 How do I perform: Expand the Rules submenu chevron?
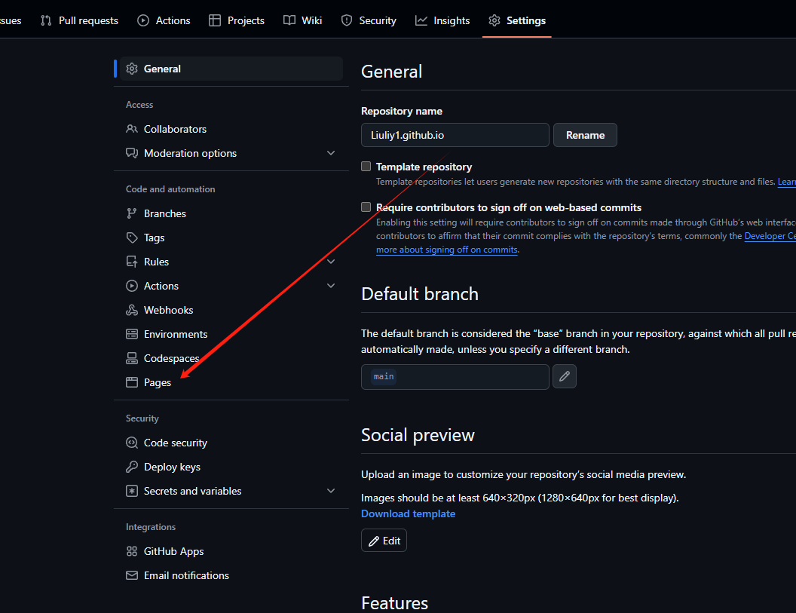click(x=331, y=262)
